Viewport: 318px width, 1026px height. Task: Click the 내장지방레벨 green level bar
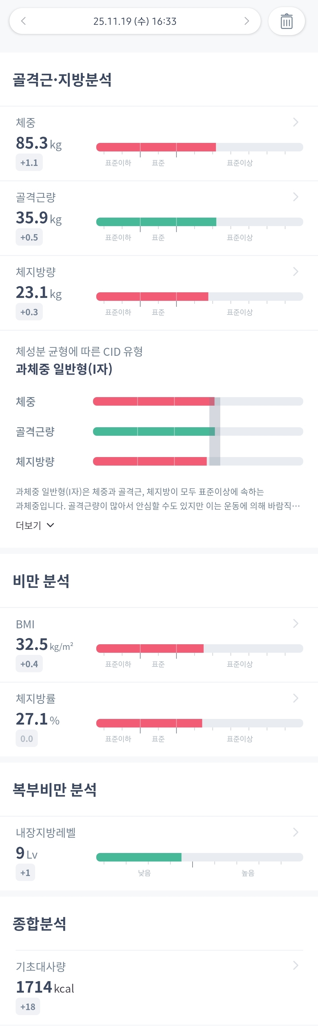(x=139, y=857)
